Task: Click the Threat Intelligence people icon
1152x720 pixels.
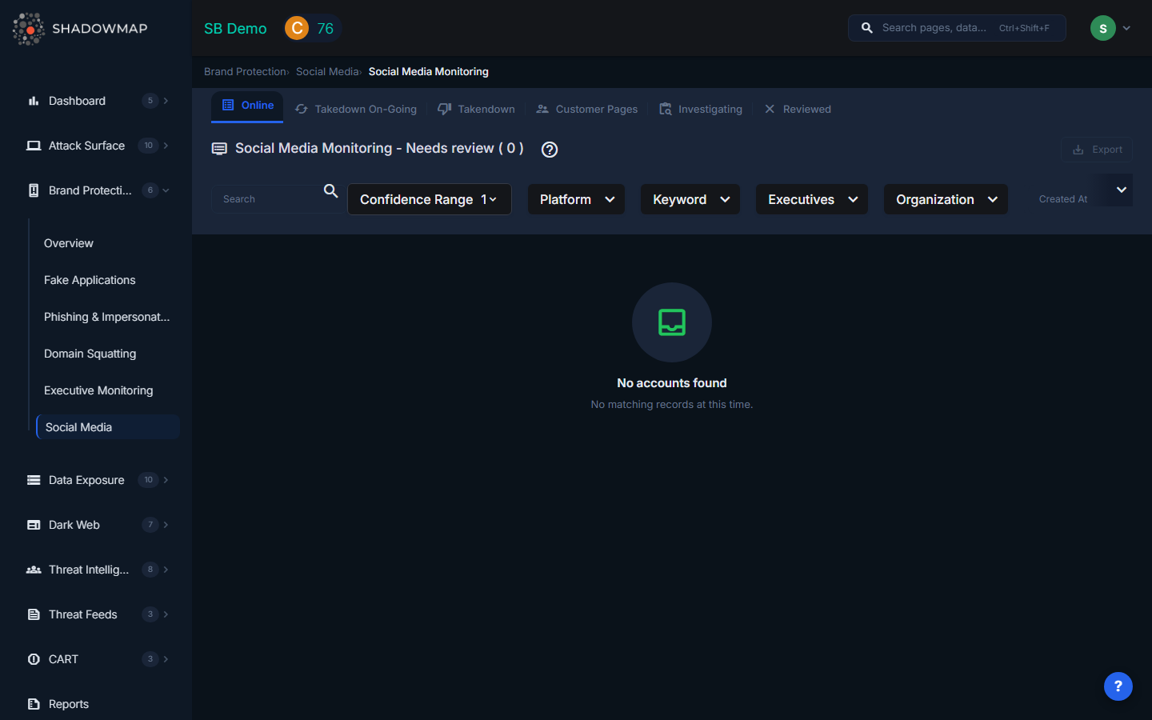Action: [x=34, y=570]
